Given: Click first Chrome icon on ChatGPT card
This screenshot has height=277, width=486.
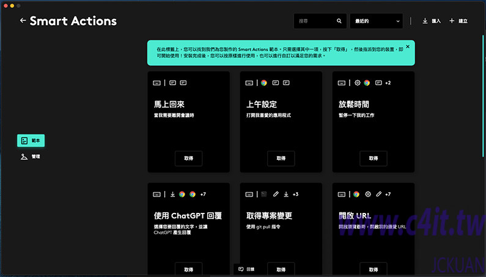Looking at the screenshot, I should [182, 194].
